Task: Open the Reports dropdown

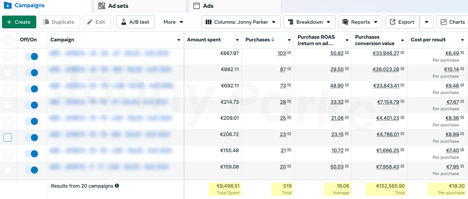Action: click(360, 22)
